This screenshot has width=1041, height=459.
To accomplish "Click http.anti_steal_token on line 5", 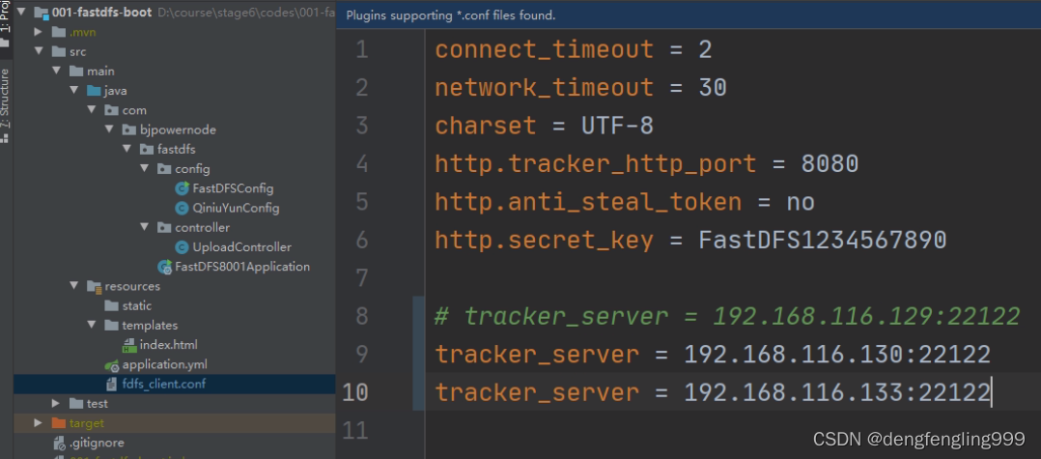I will (588, 202).
